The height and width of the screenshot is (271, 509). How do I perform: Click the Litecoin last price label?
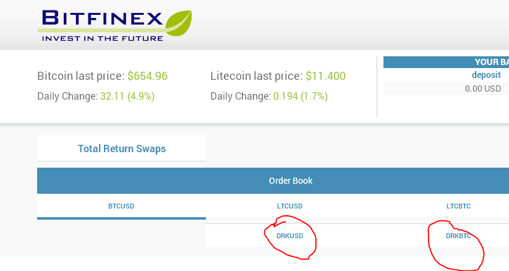coord(257,76)
